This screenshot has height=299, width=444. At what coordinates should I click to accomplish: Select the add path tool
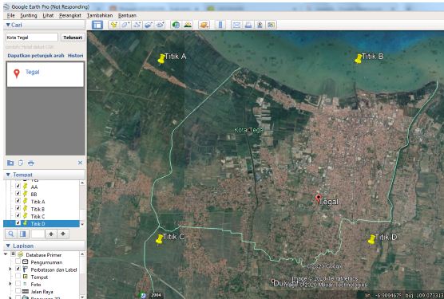coord(137,25)
